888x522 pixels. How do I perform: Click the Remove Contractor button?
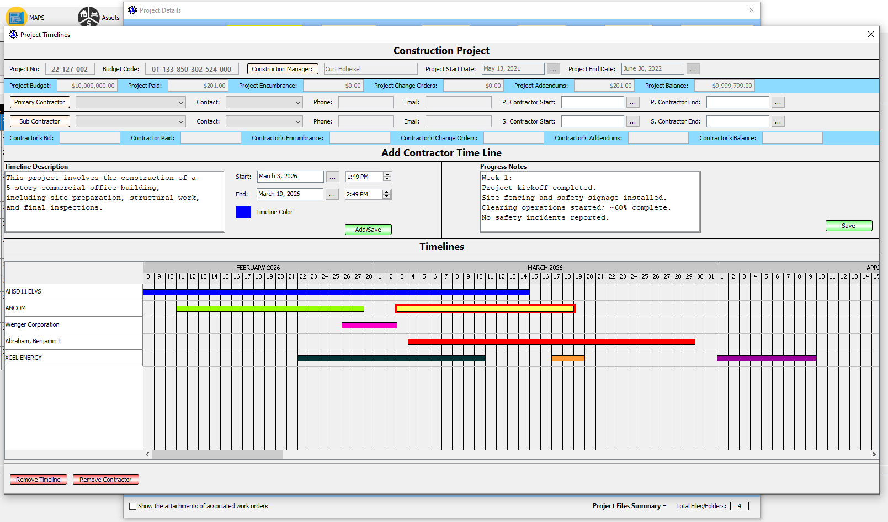click(x=105, y=479)
